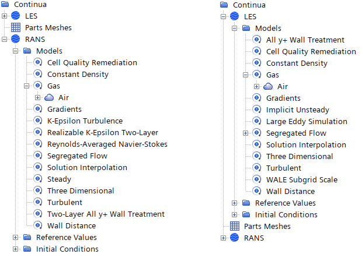Click the K-Epsilon Turbulence model icon
This screenshot has width=362, height=254.
point(38,121)
